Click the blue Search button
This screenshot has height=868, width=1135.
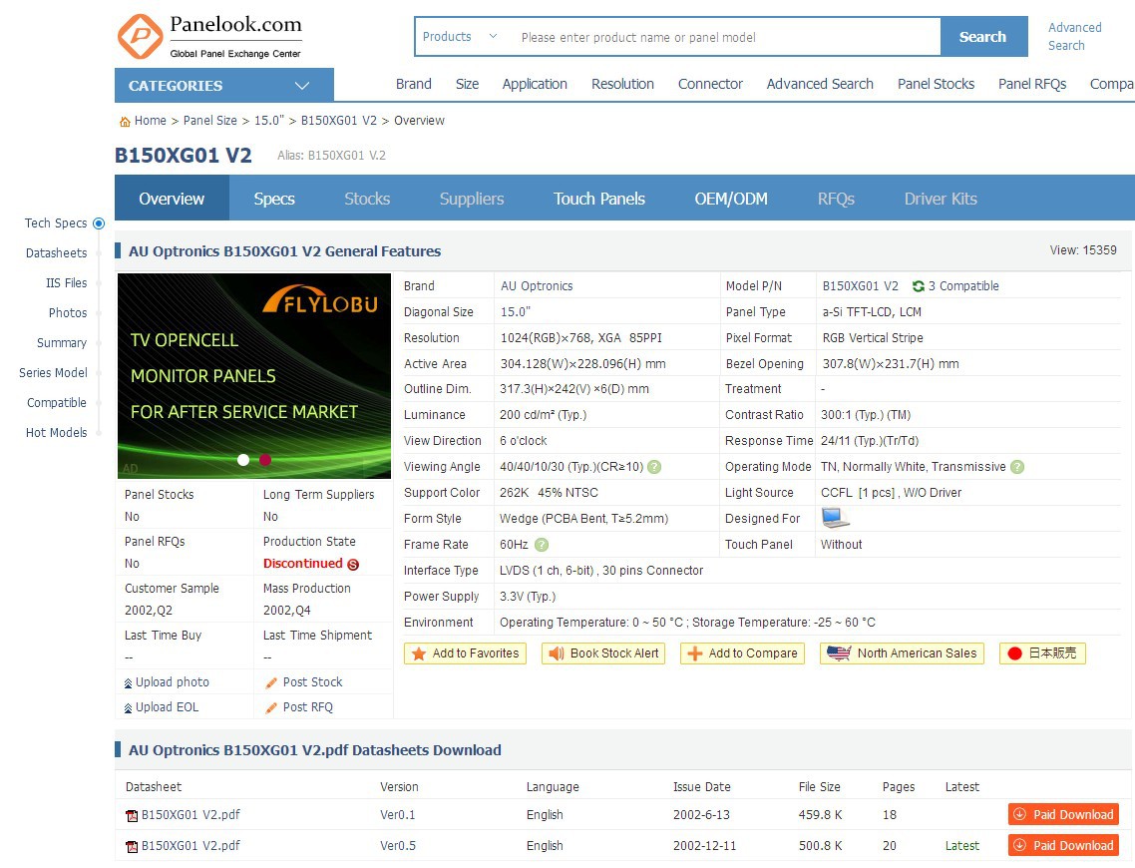tap(983, 36)
